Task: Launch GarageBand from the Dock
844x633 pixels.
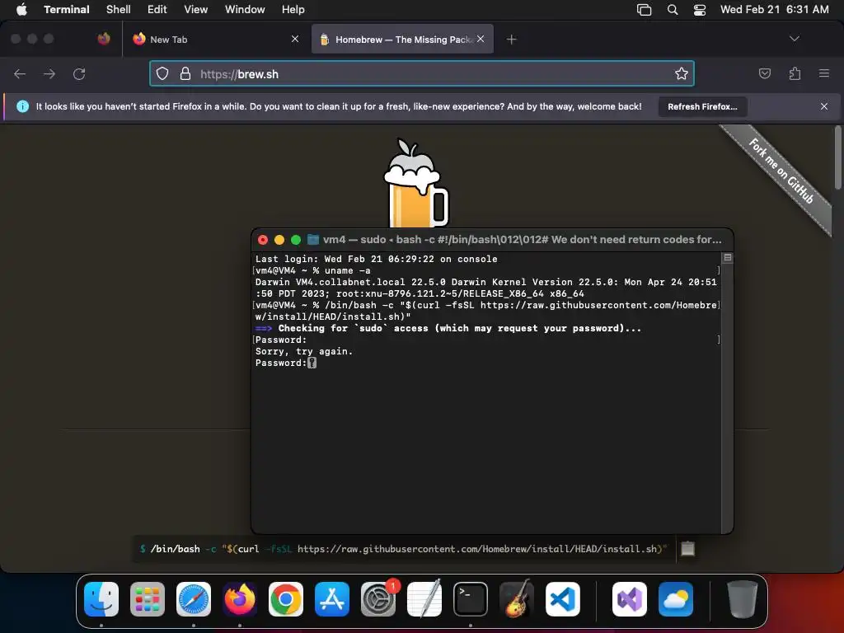Action: pyautogui.click(x=517, y=599)
